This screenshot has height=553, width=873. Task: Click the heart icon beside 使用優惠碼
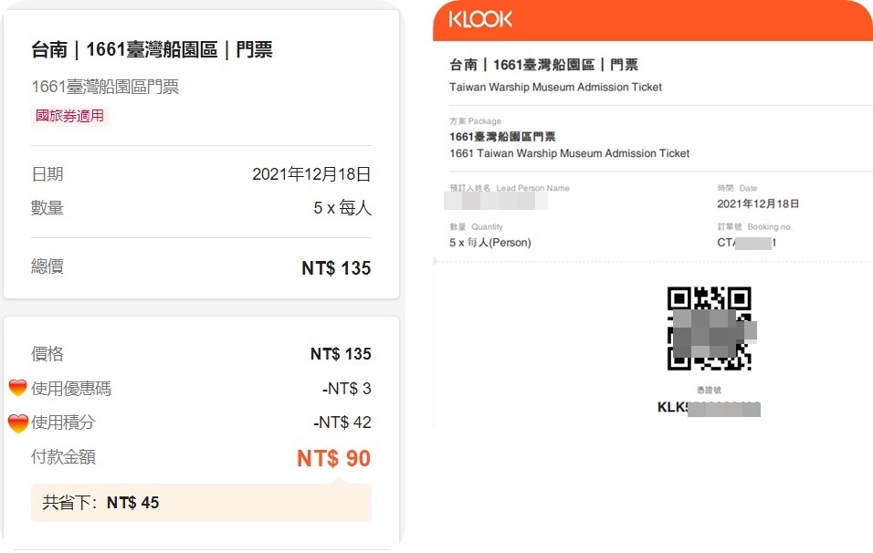pos(18,388)
